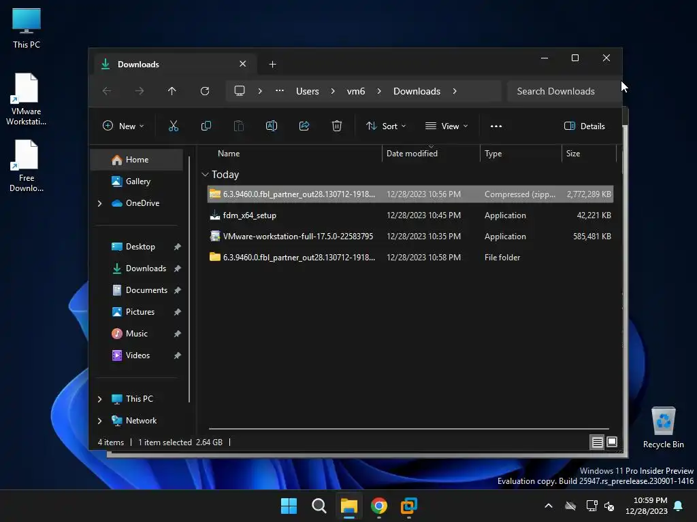
Task: Sort by the Name column header
Action: pos(229,154)
